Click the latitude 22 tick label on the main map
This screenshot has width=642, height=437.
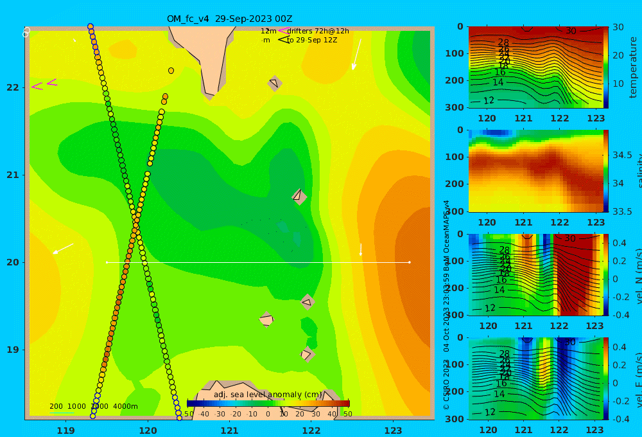pos(13,87)
